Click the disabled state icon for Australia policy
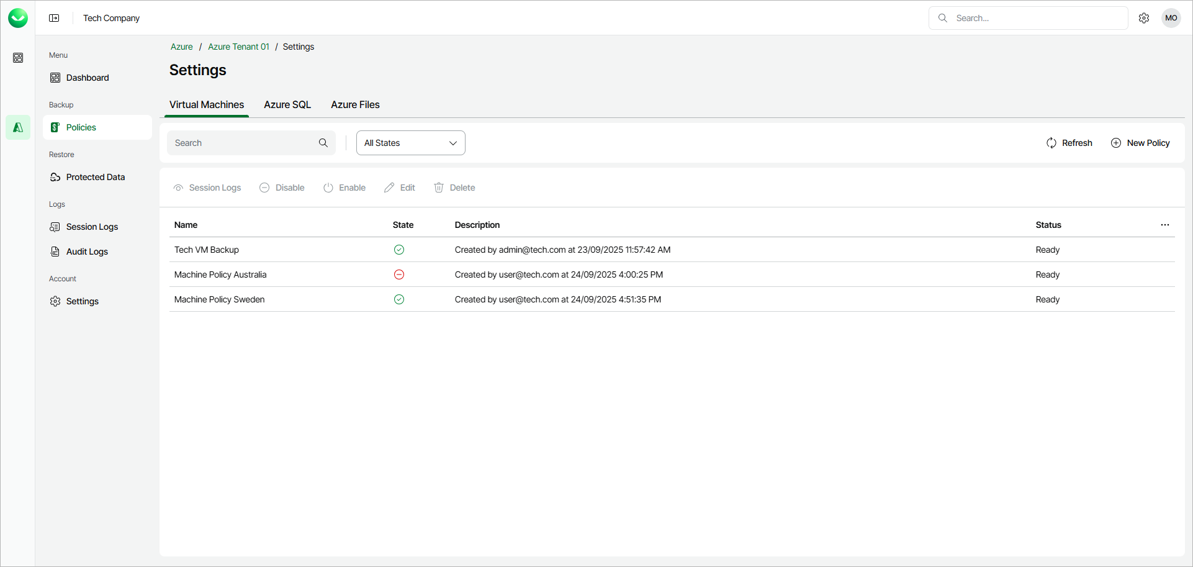The image size is (1193, 567). 399,274
